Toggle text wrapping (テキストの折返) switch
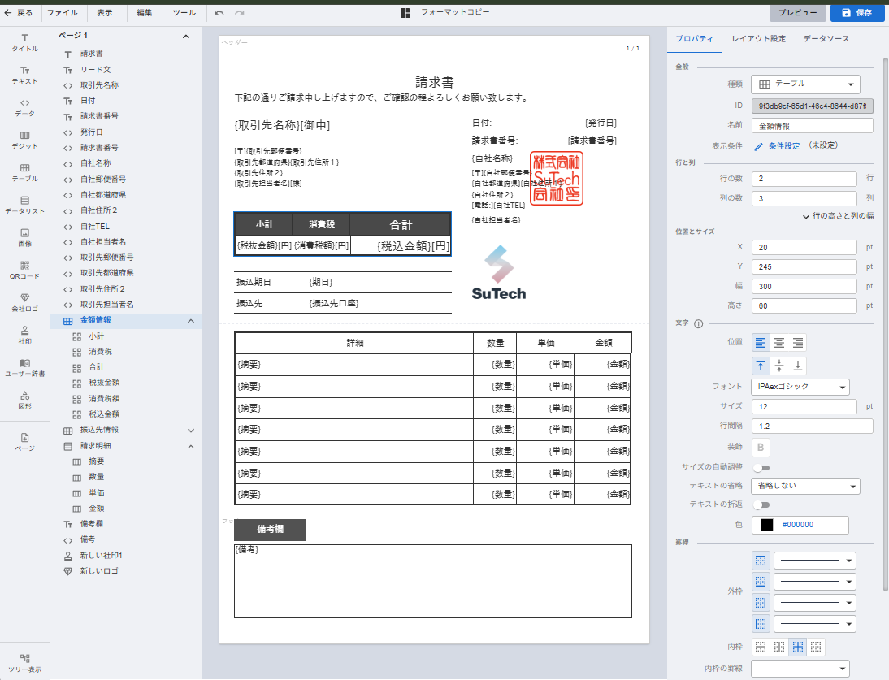The width and height of the screenshot is (889, 680). [x=761, y=505]
